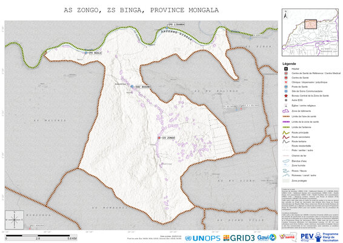
Task: Click the red star Bureau Central legend icon
Action: click(x=286, y=95)
